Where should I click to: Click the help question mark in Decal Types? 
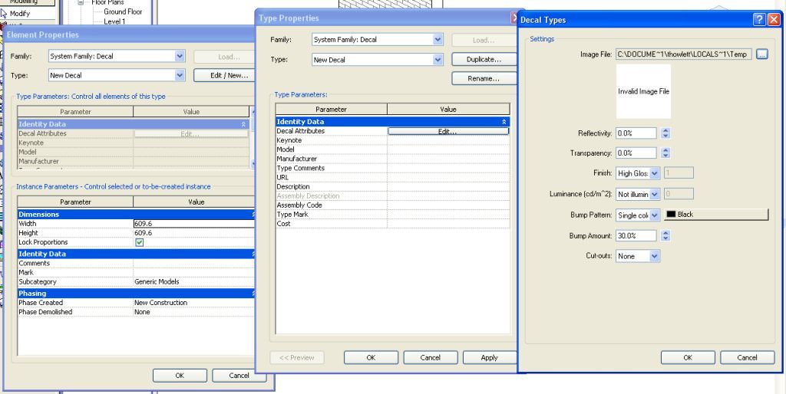pyautogui.click(x=759, y=19)
